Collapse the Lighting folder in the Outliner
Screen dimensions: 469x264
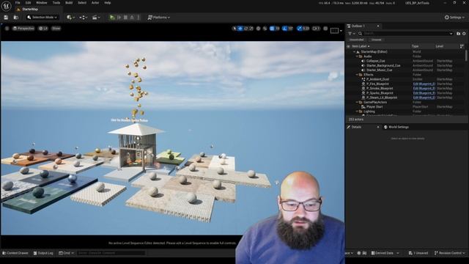point(357,111)
